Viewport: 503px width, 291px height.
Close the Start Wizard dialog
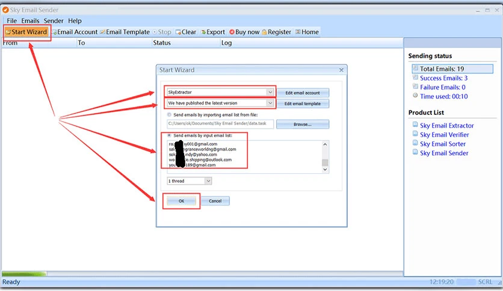point(341,70)
